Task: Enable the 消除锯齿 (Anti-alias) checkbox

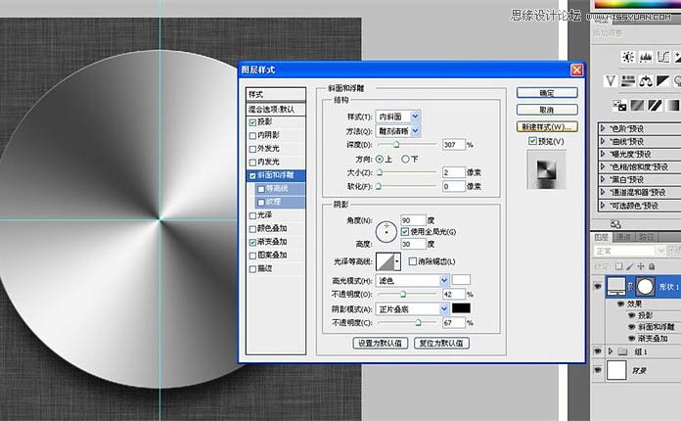Action: (413, 261)
